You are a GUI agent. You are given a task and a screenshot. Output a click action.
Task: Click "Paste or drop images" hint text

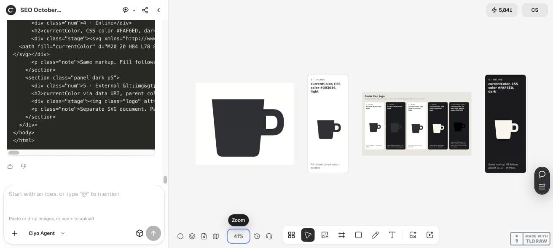click(x=51, y=219)
